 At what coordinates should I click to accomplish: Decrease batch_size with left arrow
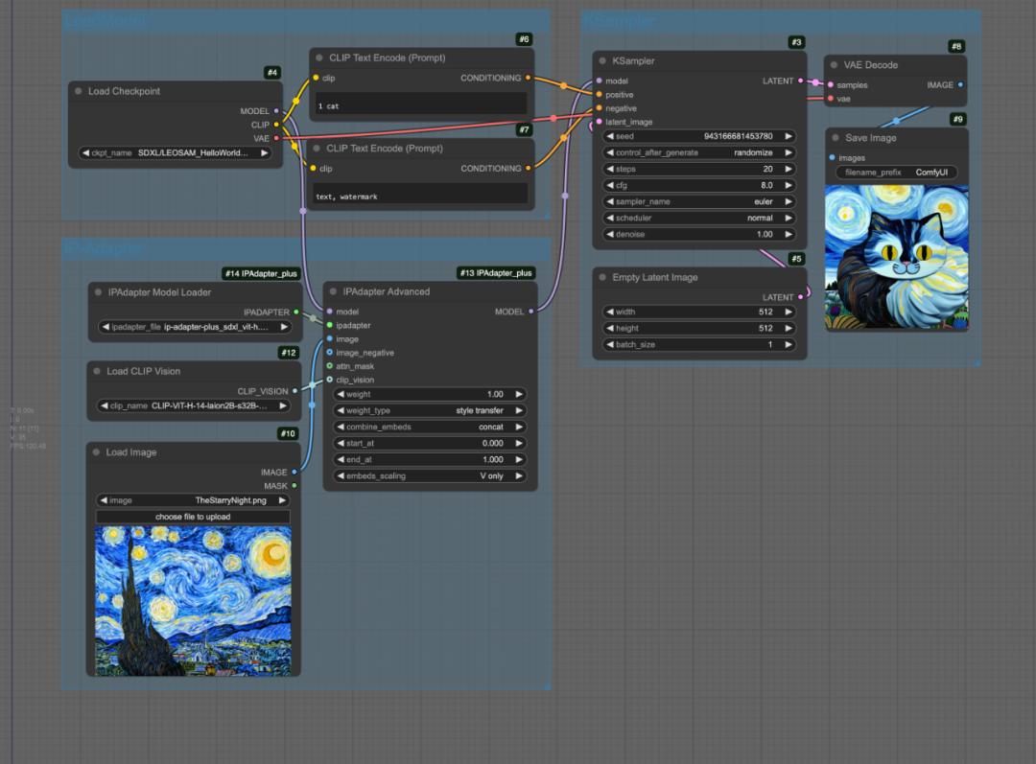610,345
